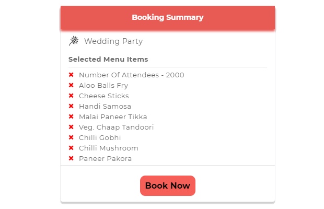Click the X next to Chilli Mushroom
This screenshot has height=209, width=324.
tap(71, 148)
